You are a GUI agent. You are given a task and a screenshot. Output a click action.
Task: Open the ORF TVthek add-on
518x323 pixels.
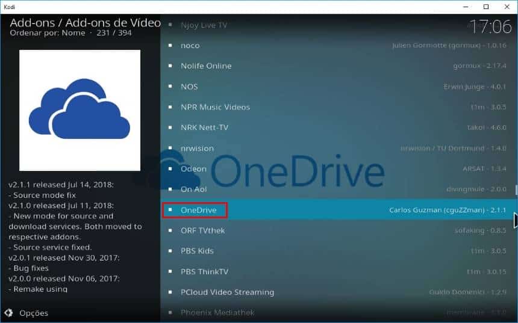tap(339, 230)
